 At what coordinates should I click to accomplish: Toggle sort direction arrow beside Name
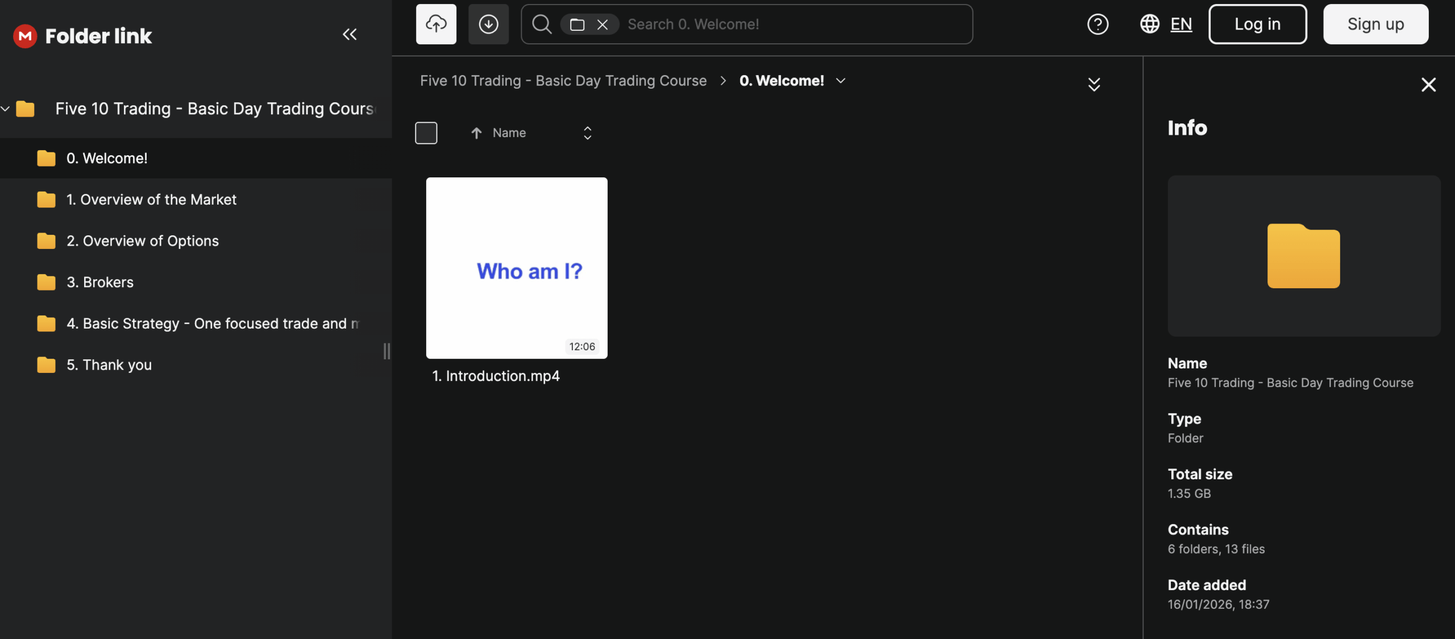[x=476, y=133]
